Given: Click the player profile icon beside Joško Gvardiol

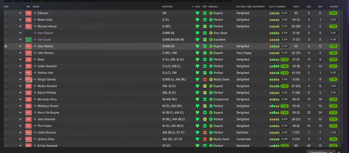Looking at the screenshot, I should coord(35,66).
